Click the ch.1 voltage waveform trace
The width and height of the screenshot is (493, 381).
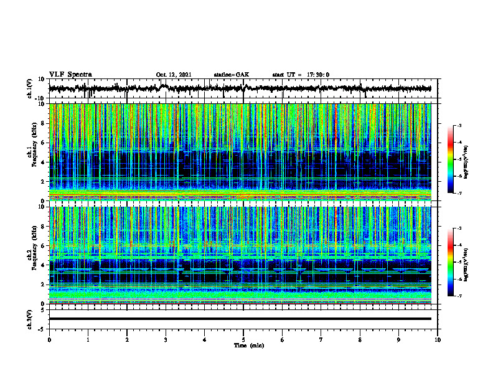(240, 88)
